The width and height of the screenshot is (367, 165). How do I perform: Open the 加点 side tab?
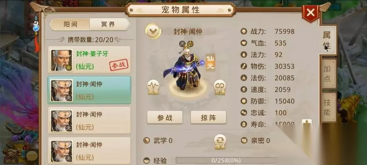(x=328, y=73)
